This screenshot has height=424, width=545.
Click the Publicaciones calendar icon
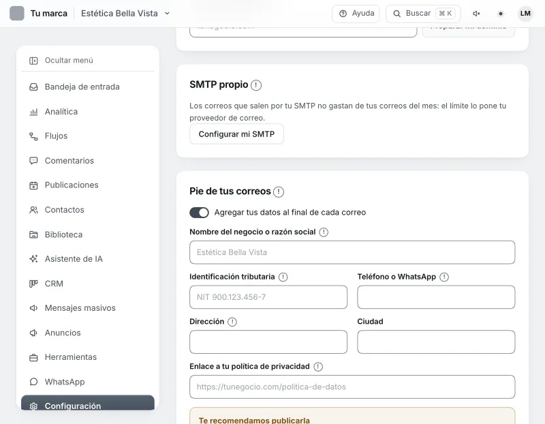click(33, 185)
